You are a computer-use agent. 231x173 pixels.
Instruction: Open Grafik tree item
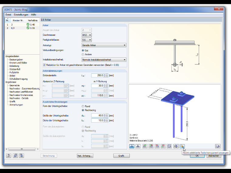[x=12, y=101]
